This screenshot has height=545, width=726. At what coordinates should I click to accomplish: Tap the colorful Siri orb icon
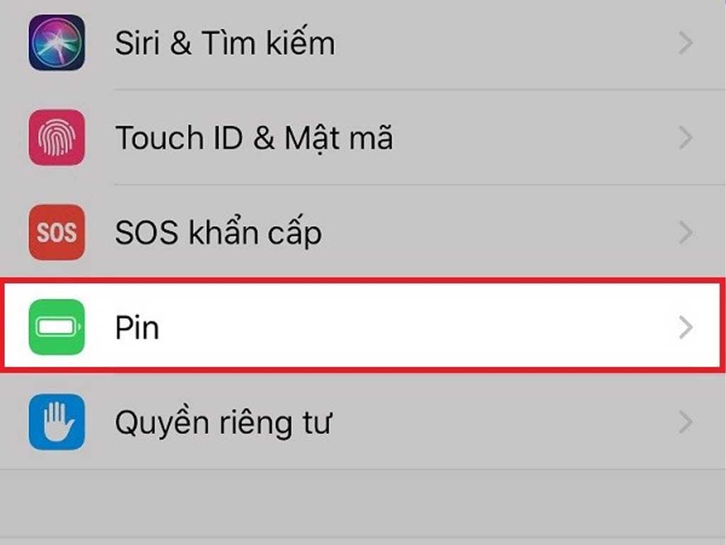(57, 43)
